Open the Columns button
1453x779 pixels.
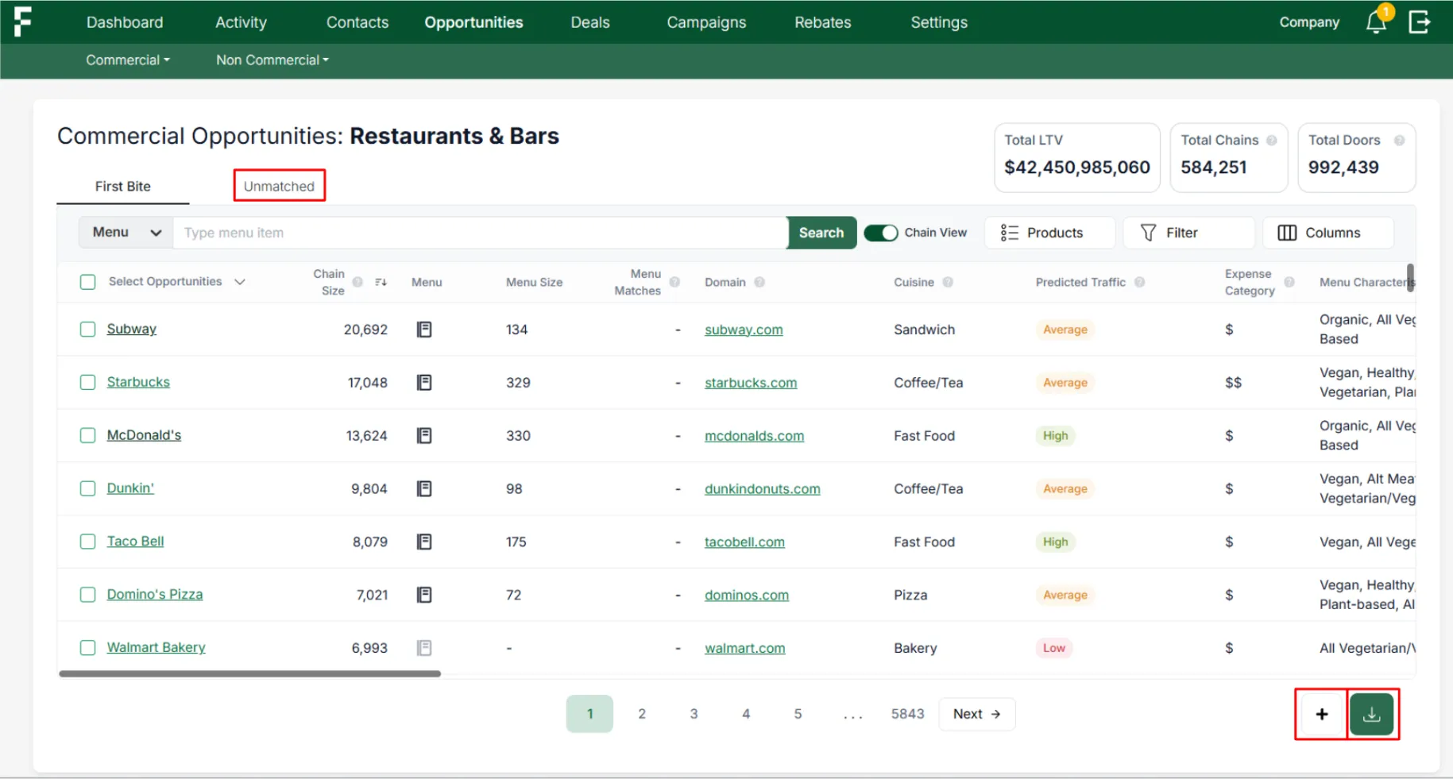click(1327, 233)
